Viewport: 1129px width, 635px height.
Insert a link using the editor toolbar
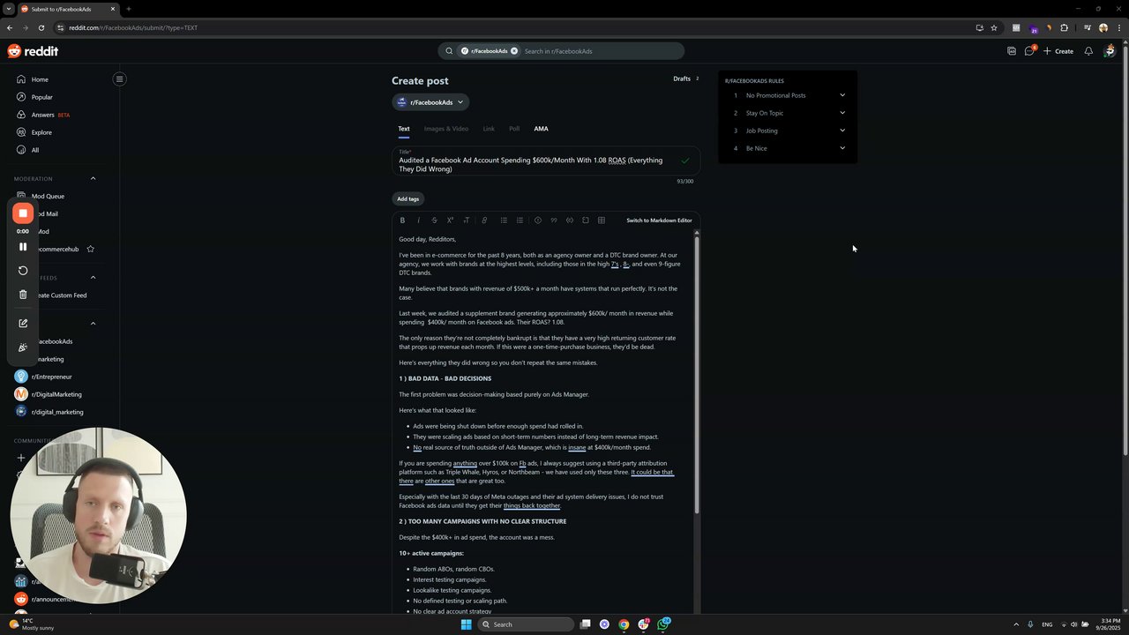pyautogui.click(x=484, y=220)
